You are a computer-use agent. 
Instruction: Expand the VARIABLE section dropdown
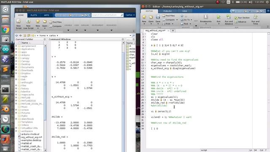point(68,30)
